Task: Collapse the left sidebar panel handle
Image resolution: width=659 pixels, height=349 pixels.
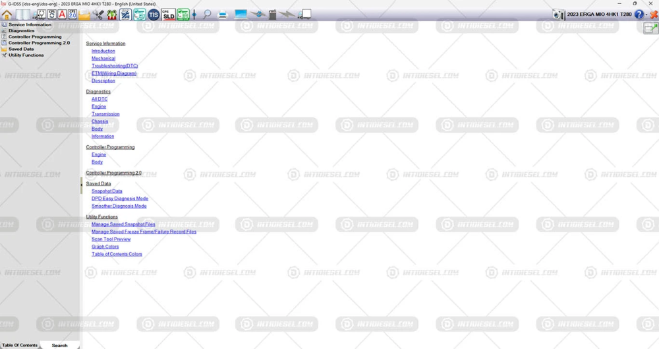Action: pos(81,185)
